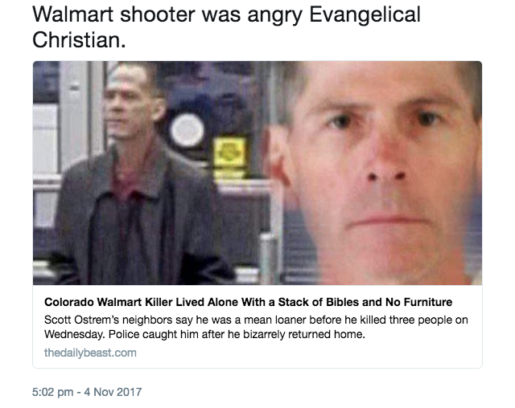Click the date '4 Nov 2017'
Image resolution: width=515 pixels, height=408 pixels.
coord(113,392)
